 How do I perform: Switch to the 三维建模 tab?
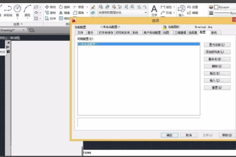click(180, 33)
